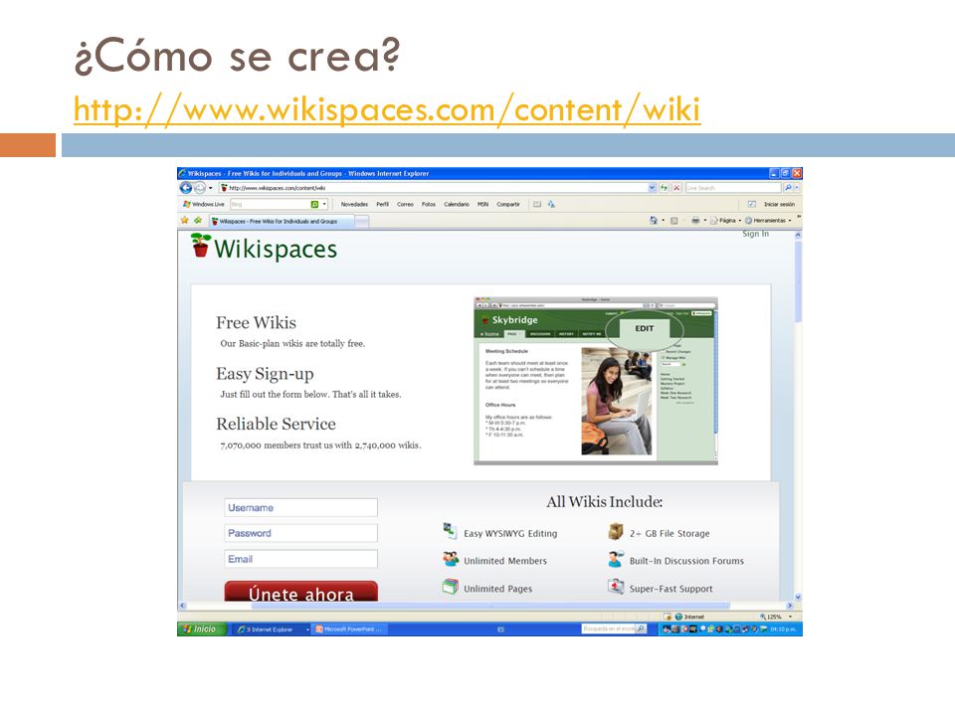Click the Internet zone globe status icon
Screen dimensions: 955x716
[678, 617]
